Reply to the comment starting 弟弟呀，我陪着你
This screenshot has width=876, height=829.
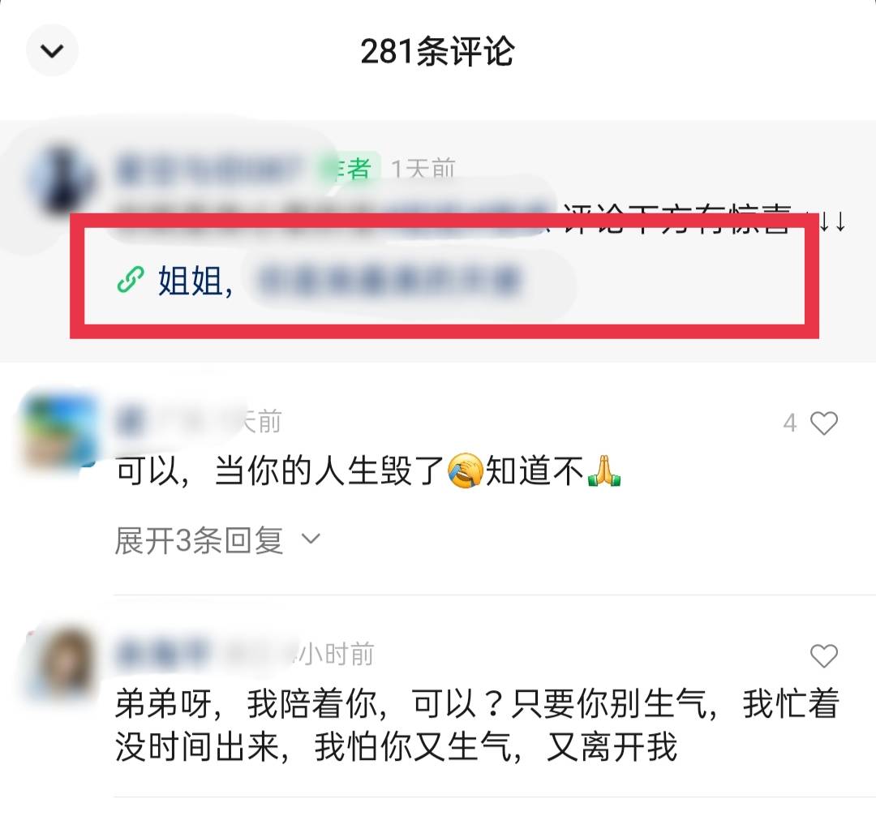point(477,725)
